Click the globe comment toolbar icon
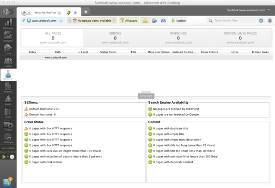 pyautogui.click(x=154, y=21)
